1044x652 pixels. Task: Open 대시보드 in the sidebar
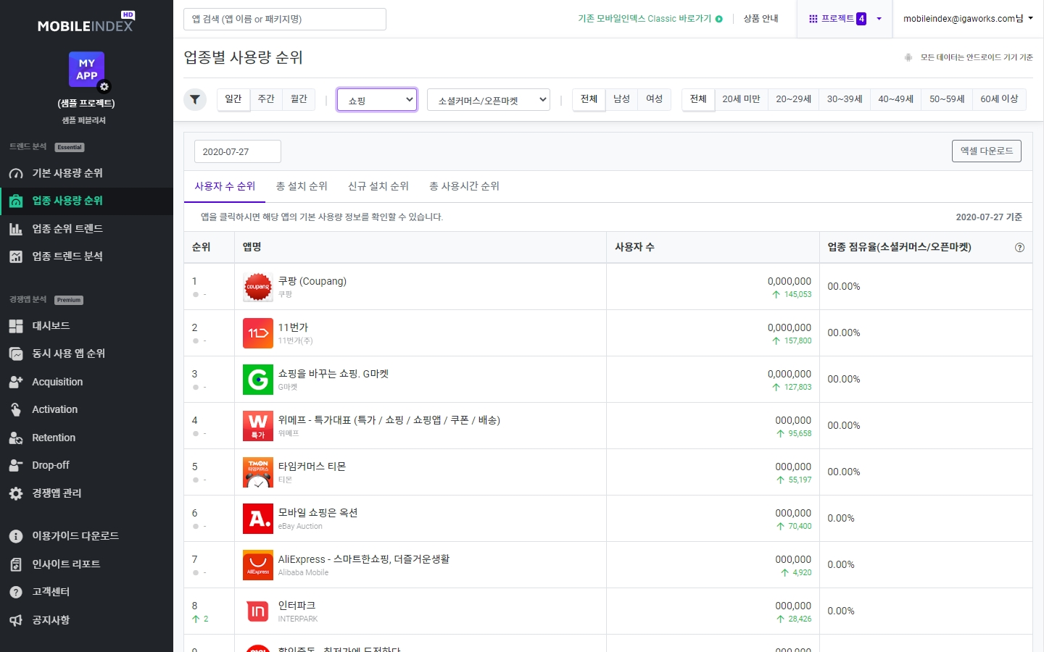(86, 326)
